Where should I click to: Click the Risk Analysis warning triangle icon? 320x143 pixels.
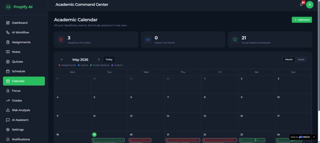pos(8,110)
